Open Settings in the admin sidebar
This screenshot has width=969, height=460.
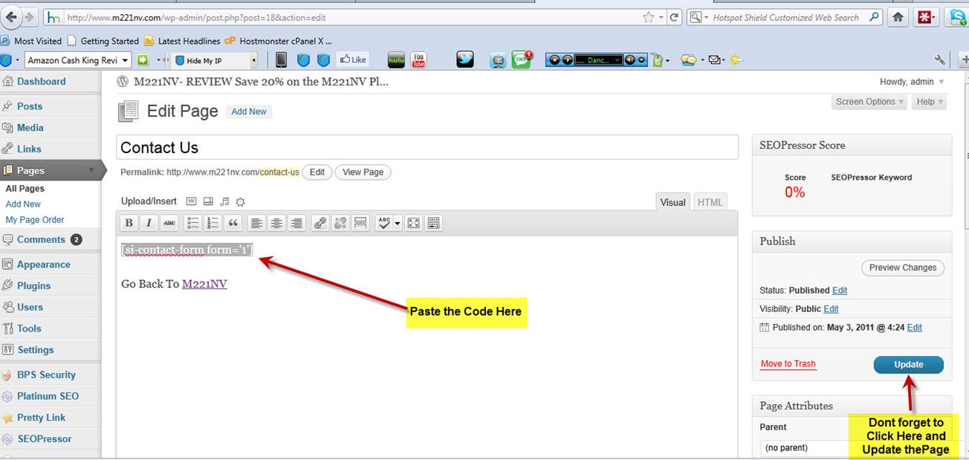point(36,350)
